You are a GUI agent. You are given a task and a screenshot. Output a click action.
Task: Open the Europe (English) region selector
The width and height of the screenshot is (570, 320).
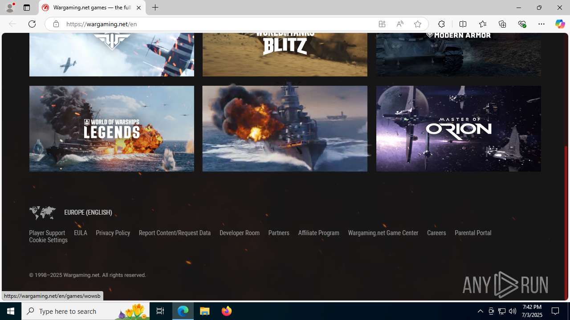click(88, 212)
